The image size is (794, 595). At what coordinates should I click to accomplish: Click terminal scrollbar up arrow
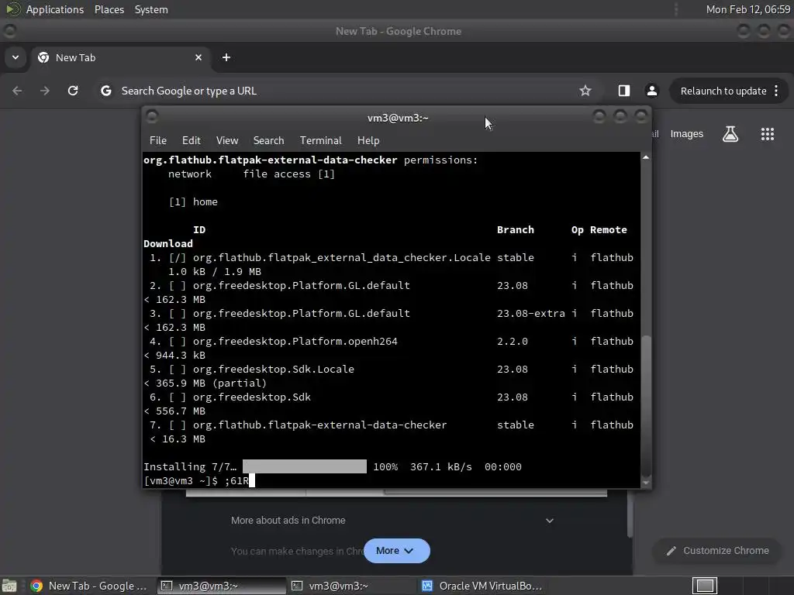point(646,157)
